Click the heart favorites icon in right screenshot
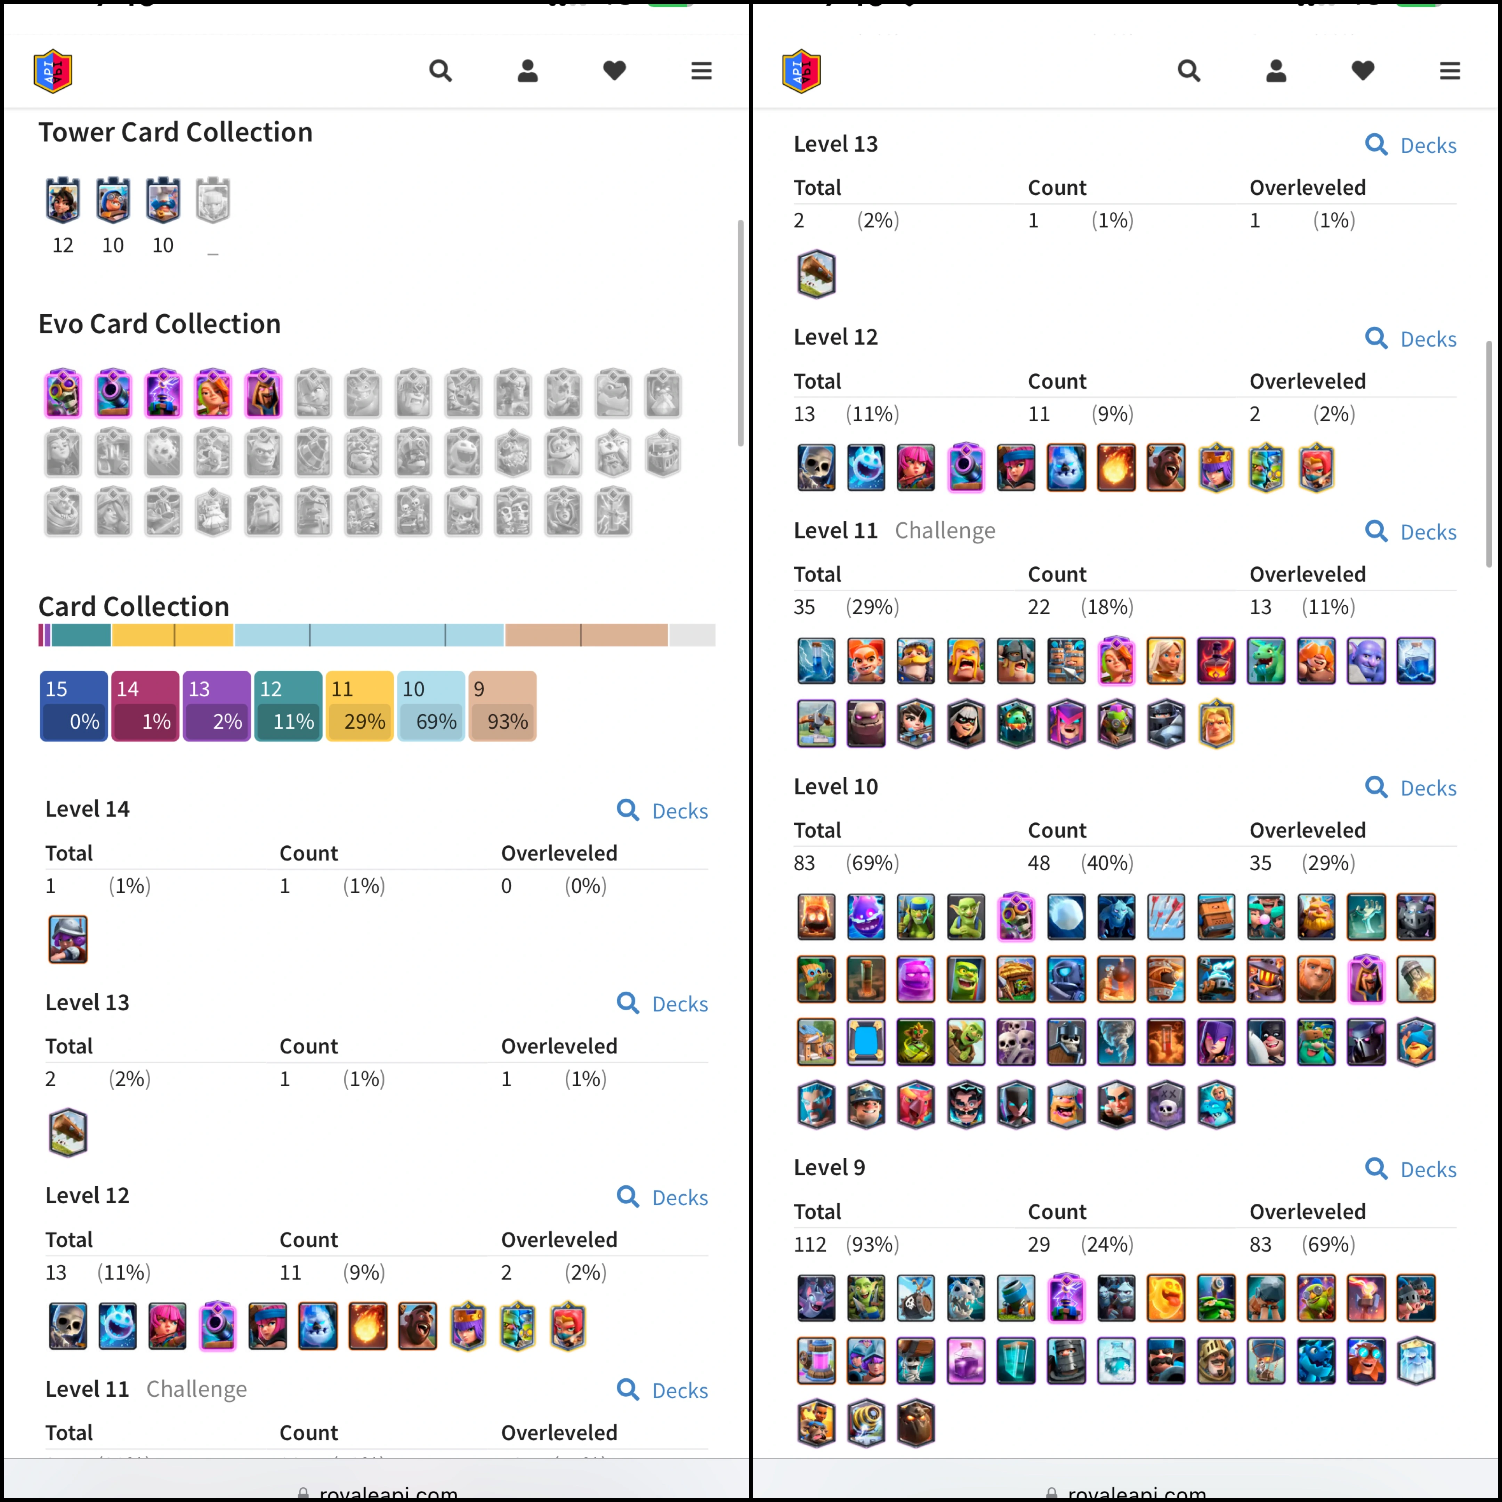The width and height of the screenshot is (1502, 1502). (x=1362, y=71)
